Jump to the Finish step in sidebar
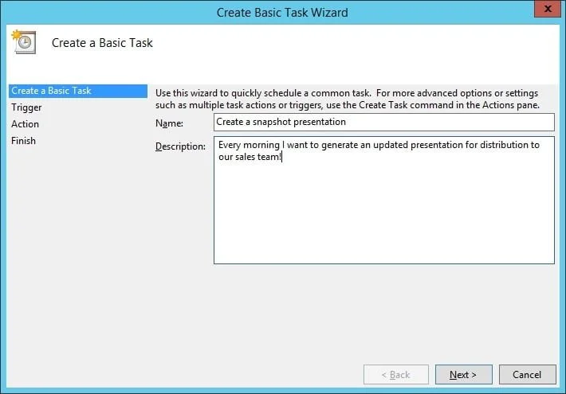This screenshot has width=566, height=394. [23, 141]
